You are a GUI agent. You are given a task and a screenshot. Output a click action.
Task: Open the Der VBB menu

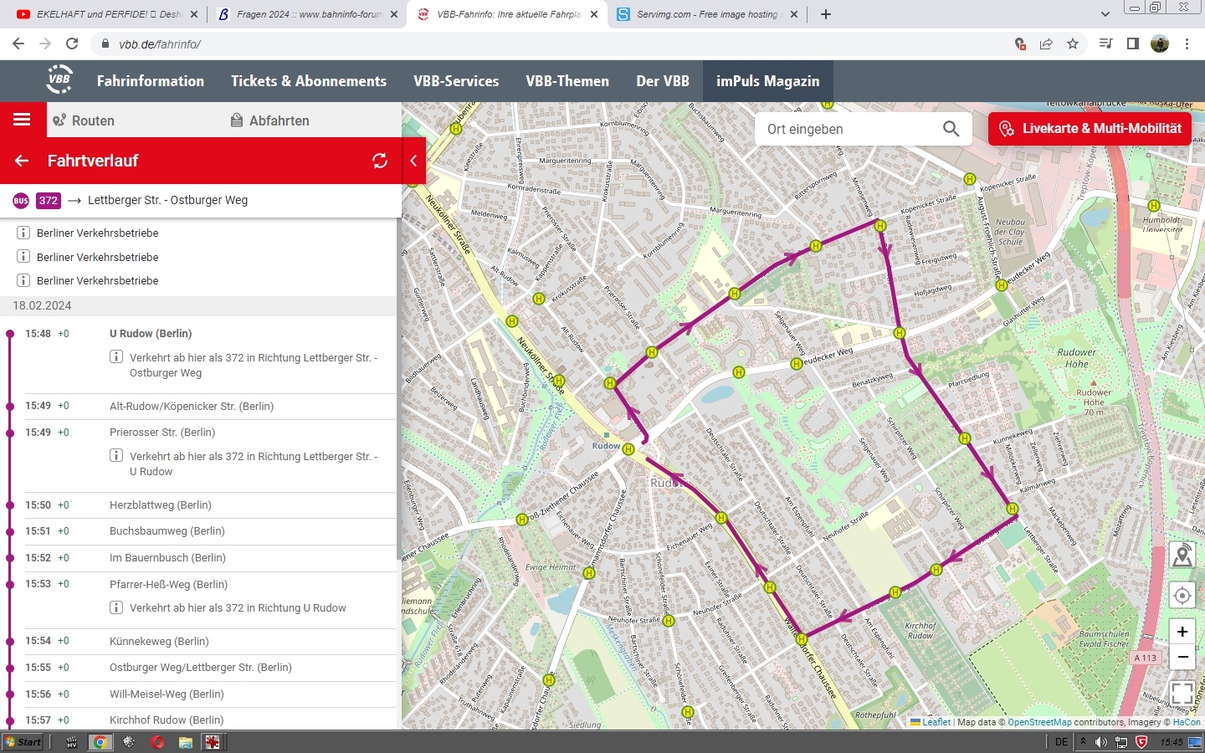[x=663, y=81]
